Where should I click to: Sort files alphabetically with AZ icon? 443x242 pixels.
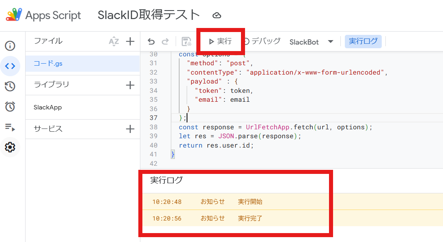(114, 41)
